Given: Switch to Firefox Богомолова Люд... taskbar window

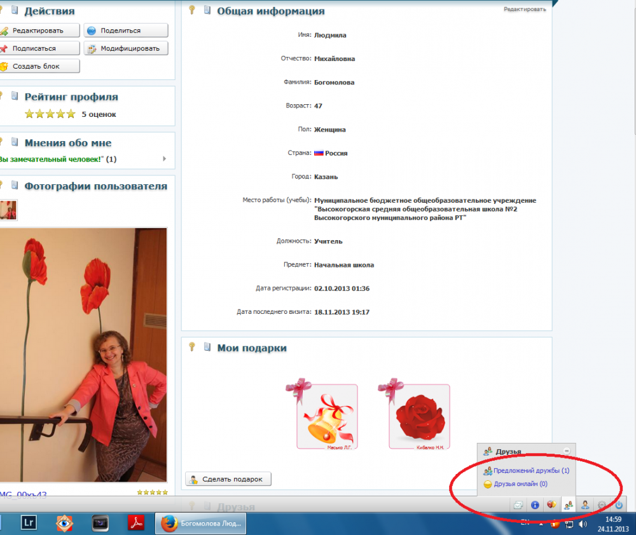Looking at the screenshot, I should point(201,524).
